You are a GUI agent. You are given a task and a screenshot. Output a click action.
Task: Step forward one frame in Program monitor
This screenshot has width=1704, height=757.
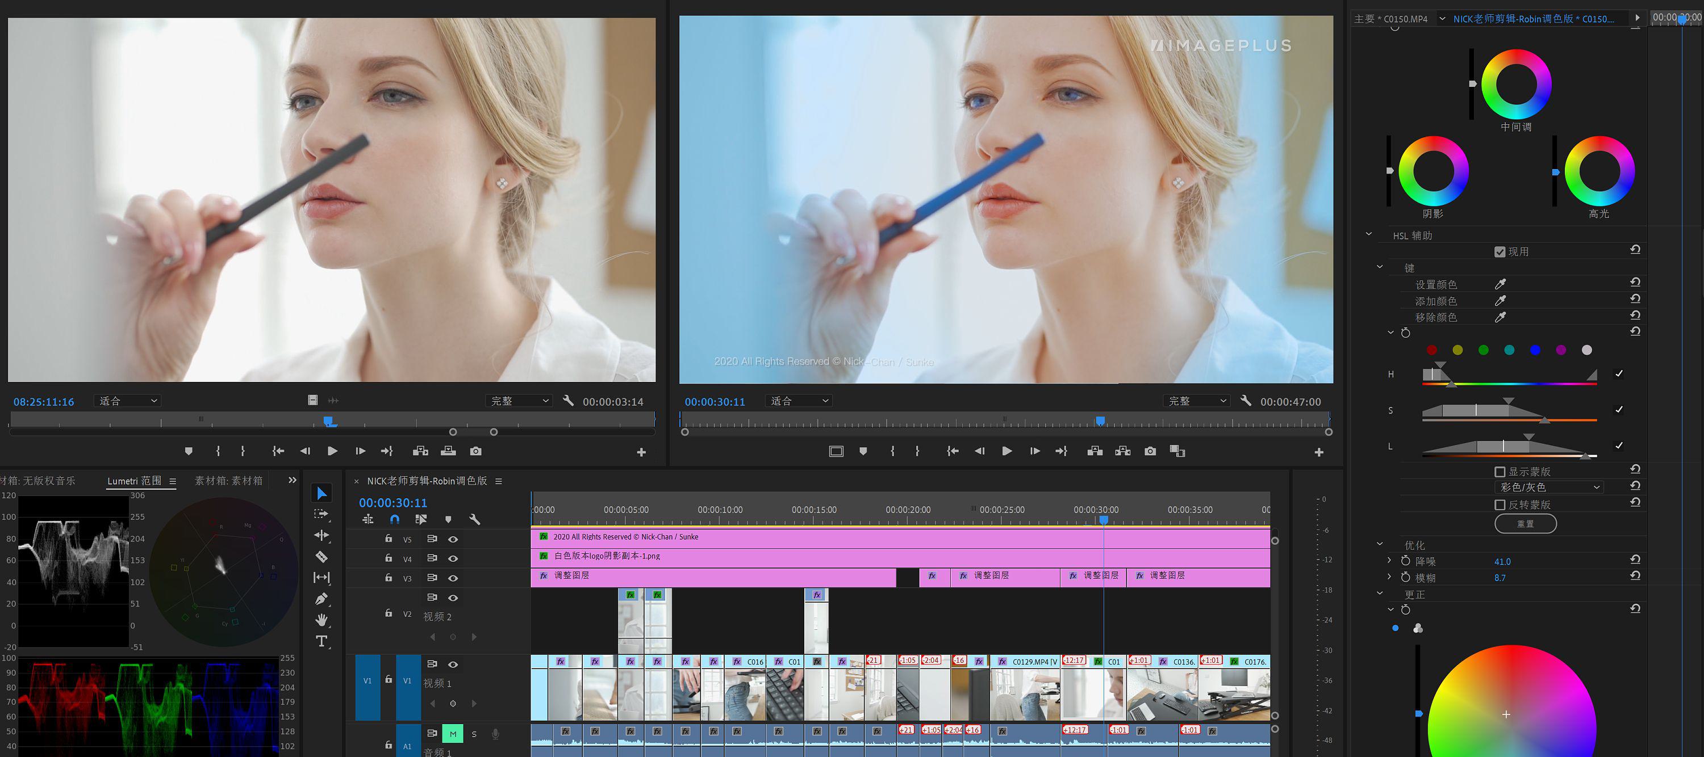[1034, 451]
